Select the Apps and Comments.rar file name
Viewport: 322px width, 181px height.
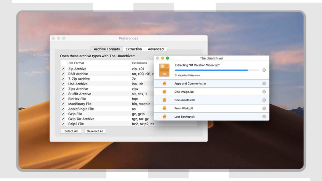pyautogui.click(x=190, y=83)
